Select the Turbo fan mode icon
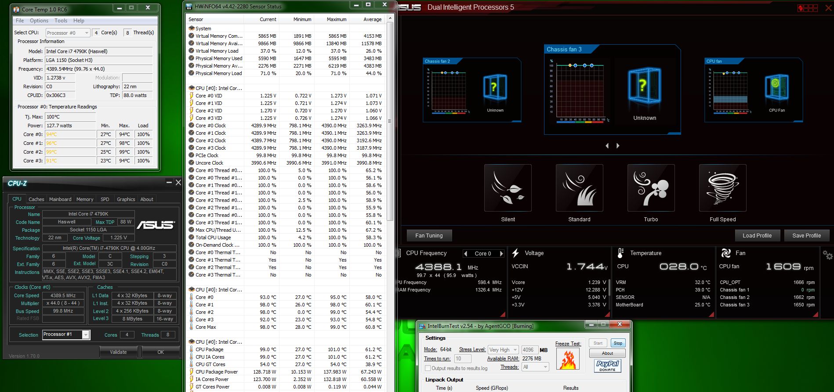Screen dimensions: 834x392 pyautogui.click(x=651, y=188)
